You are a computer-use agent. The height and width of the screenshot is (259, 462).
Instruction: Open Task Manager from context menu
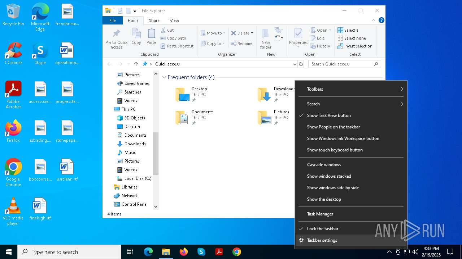click(x=351, y=214)
